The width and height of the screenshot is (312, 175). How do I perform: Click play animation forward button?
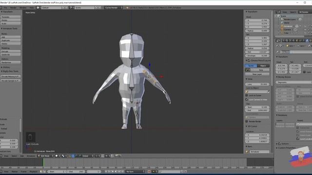click(x=116, y=172)
